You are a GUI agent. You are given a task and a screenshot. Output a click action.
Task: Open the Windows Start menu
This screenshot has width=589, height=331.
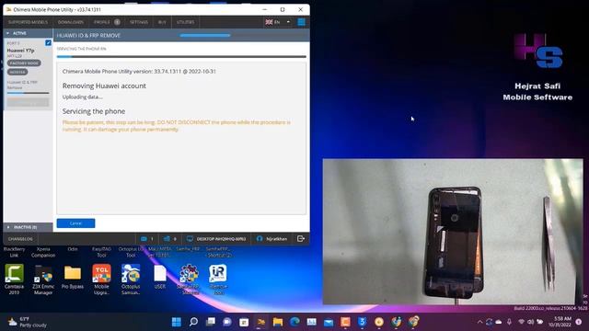(x=176, y=322)
